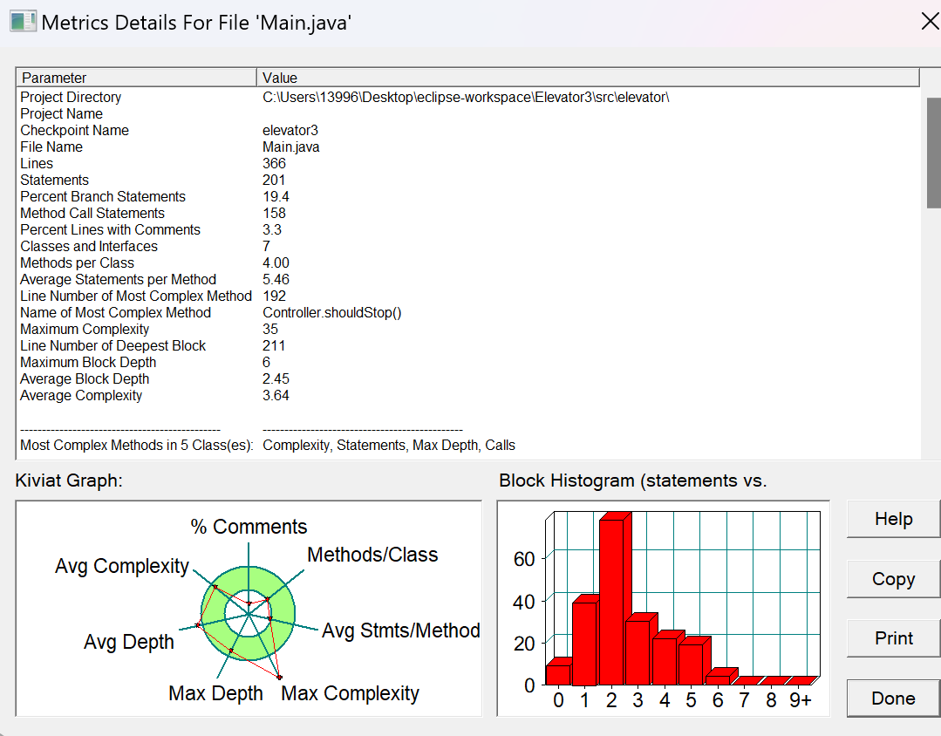Image resolution: width=941 pixels, height=736 pixels.
Task: Select the Most Complex Methods summary row
Action: click(468, 446)
